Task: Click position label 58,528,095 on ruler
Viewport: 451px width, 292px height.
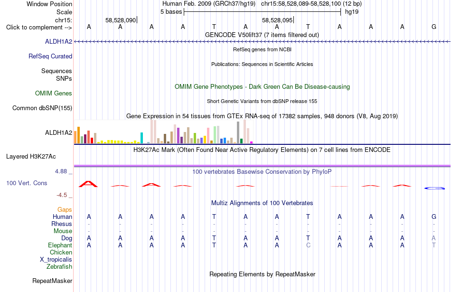Action: pos(278,20)
